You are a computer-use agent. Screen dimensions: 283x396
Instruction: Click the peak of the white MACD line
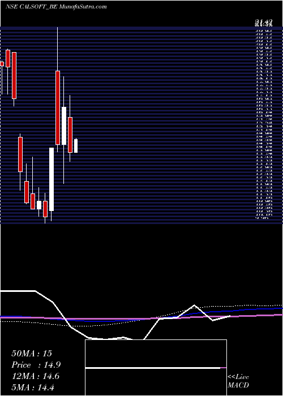(x=194, y=305)
